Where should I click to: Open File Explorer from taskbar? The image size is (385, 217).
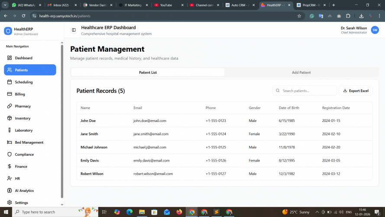(142, 212)
